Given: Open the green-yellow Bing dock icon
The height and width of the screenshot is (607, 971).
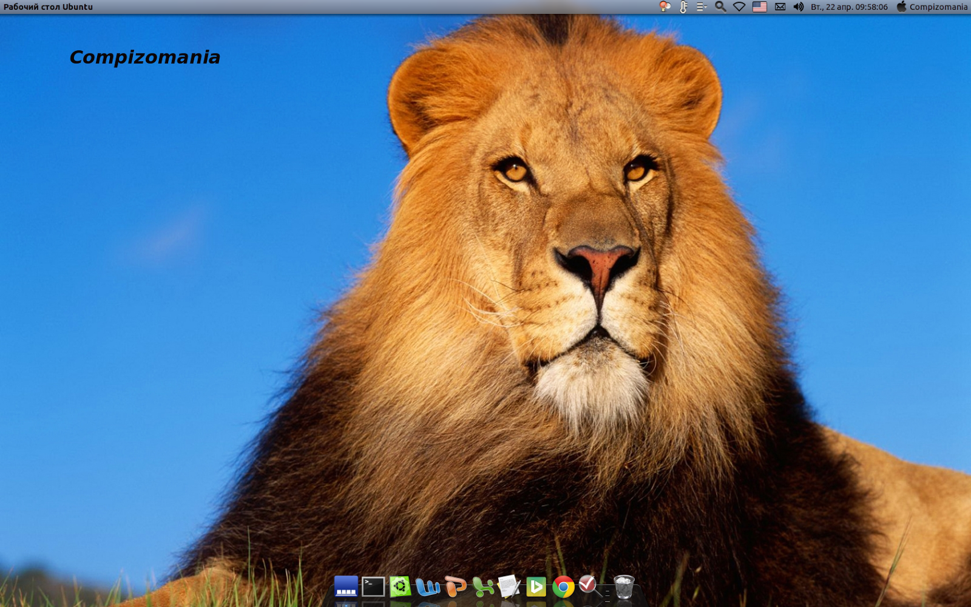Looking at the screenshot, I should 536,587.
